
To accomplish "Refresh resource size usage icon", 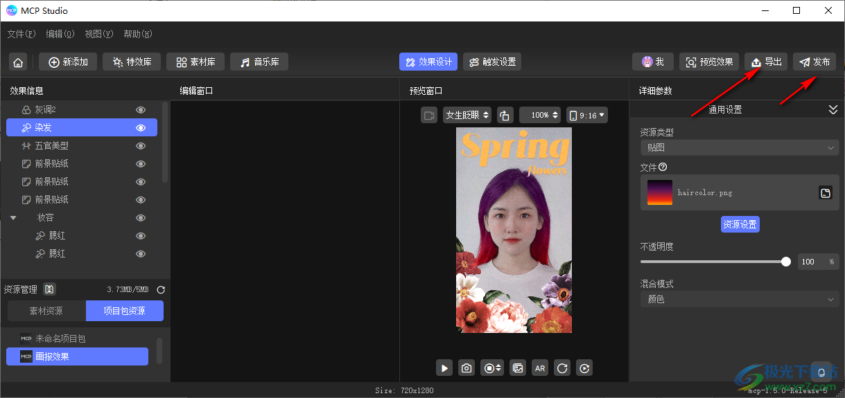I will tap(161, 290).
